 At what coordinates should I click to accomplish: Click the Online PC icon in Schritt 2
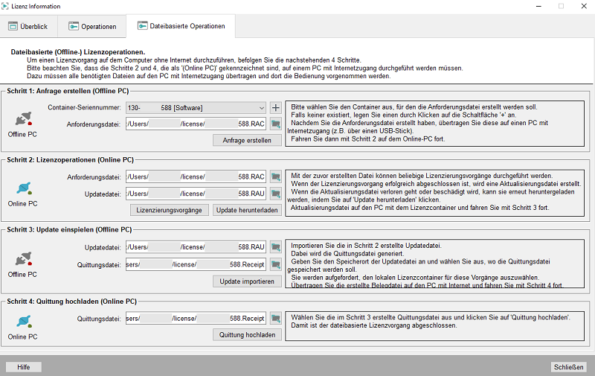(x=24, y=188)
